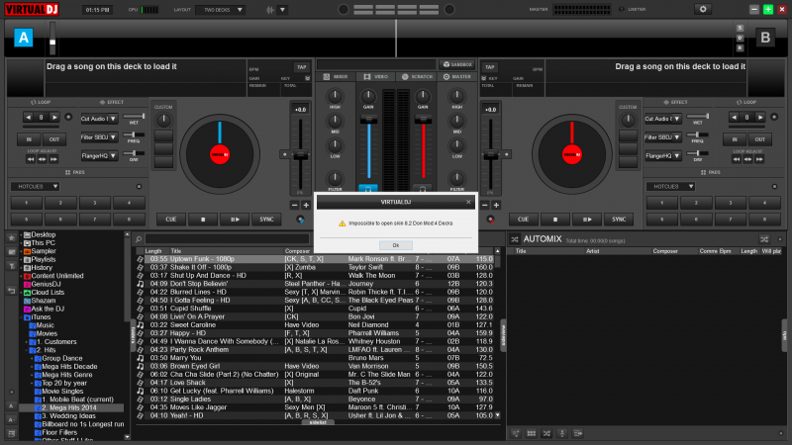Viewport: 792px width, 445px height.
Task: Select right deck LOOP panel tab
Action: 746,102
